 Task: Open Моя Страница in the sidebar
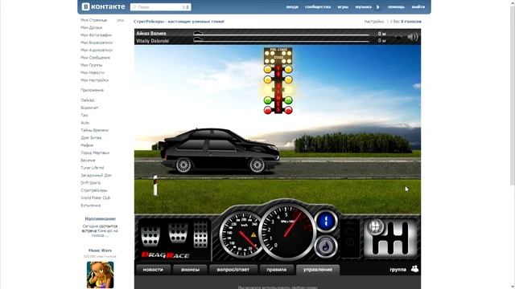click(x=93, y=20)
